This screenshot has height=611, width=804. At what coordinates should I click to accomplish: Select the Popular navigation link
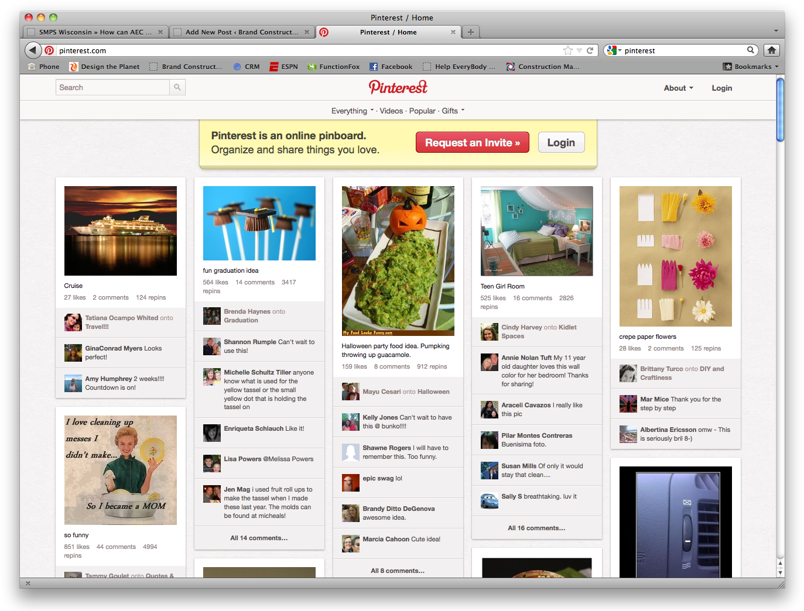click(x=422, y=111)
